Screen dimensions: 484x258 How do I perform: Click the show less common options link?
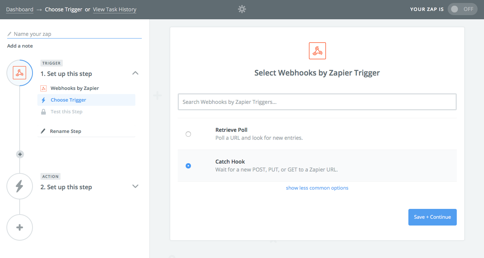(x=317, y=188)
